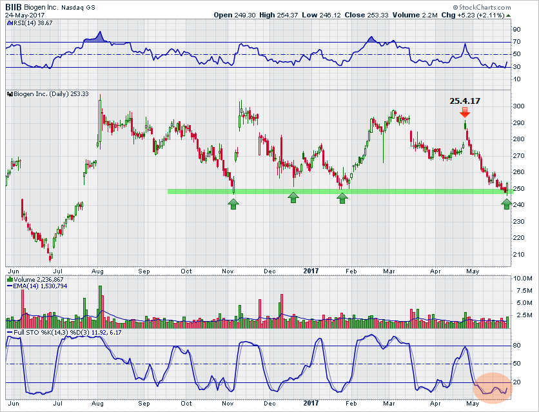
Task: Click the 250 price axis label
Action: click(x=518, y=189)
